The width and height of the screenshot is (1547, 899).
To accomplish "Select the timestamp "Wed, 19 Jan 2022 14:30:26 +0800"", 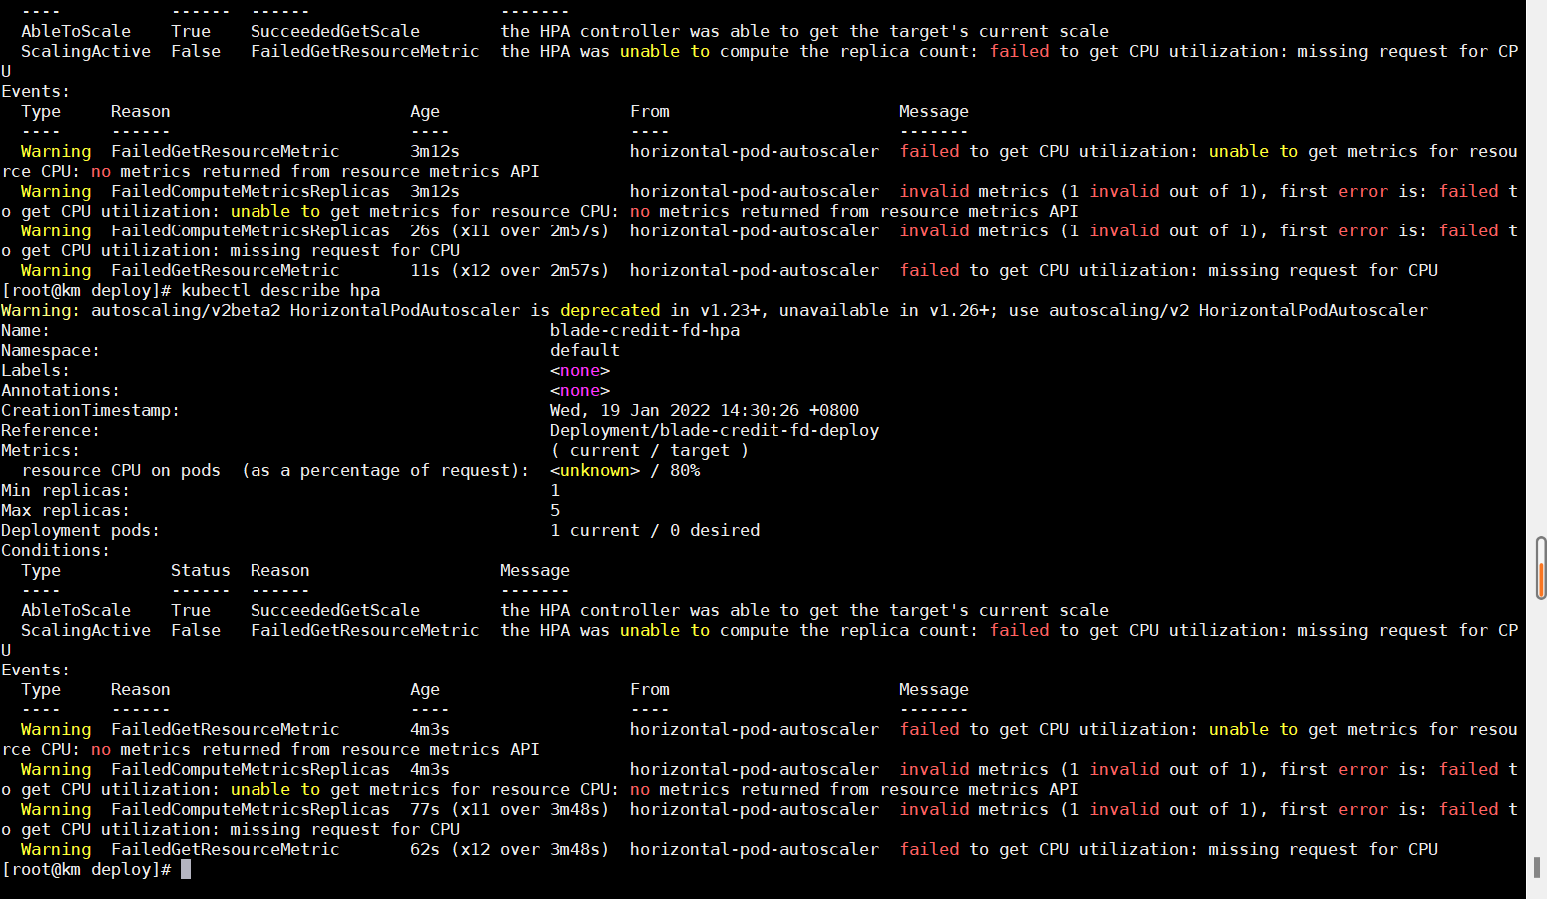I will pos(705,410).
